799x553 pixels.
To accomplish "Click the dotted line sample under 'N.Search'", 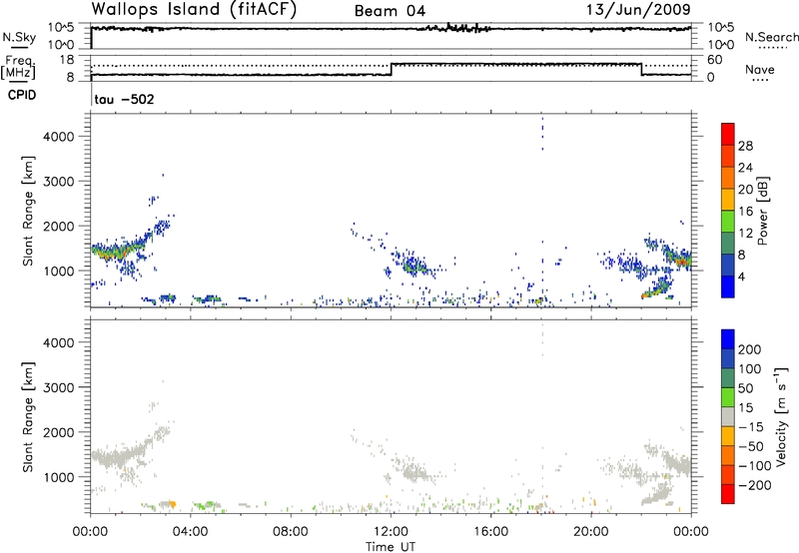I will click(x=772, y=48).
